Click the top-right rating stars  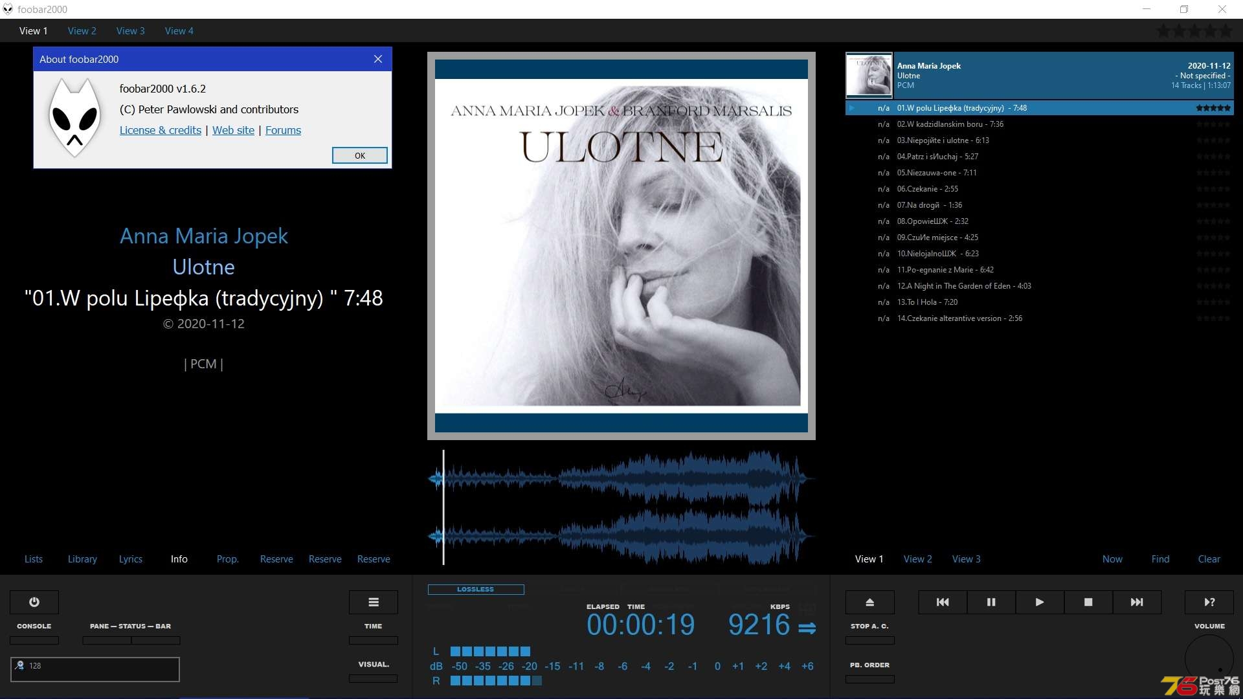point(1195,31)
